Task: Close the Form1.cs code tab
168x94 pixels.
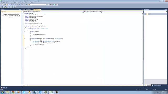Action: 40,10
